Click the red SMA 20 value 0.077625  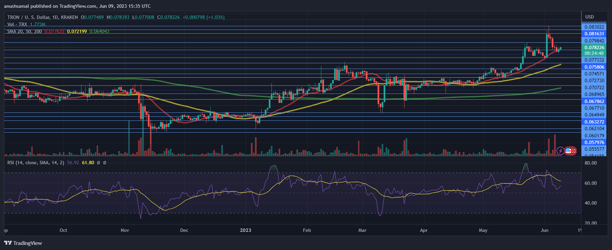click(x=54, y=31)
